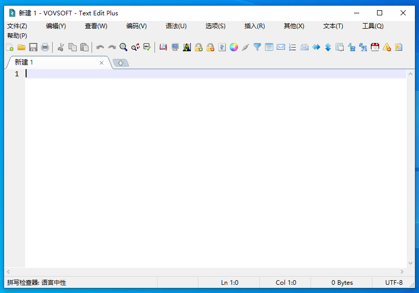The height and width of the screenshot is (293, 419).
Task: Open the color wheel picker icon
Action: pos(234,47)
